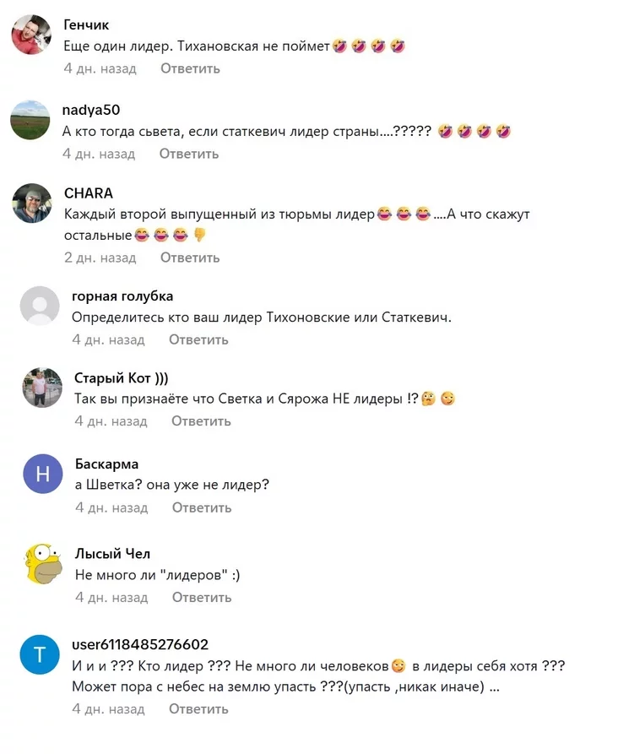This screenshot has width=618, height=754.
Task: Click Лысый Чел's Homer Simpson avatar
Action: (43, 563)
